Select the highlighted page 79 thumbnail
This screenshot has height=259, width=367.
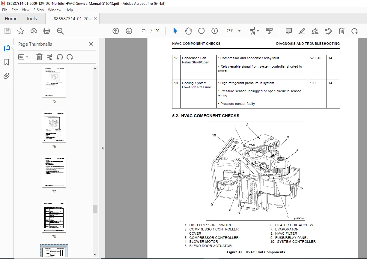coord(54,251)
